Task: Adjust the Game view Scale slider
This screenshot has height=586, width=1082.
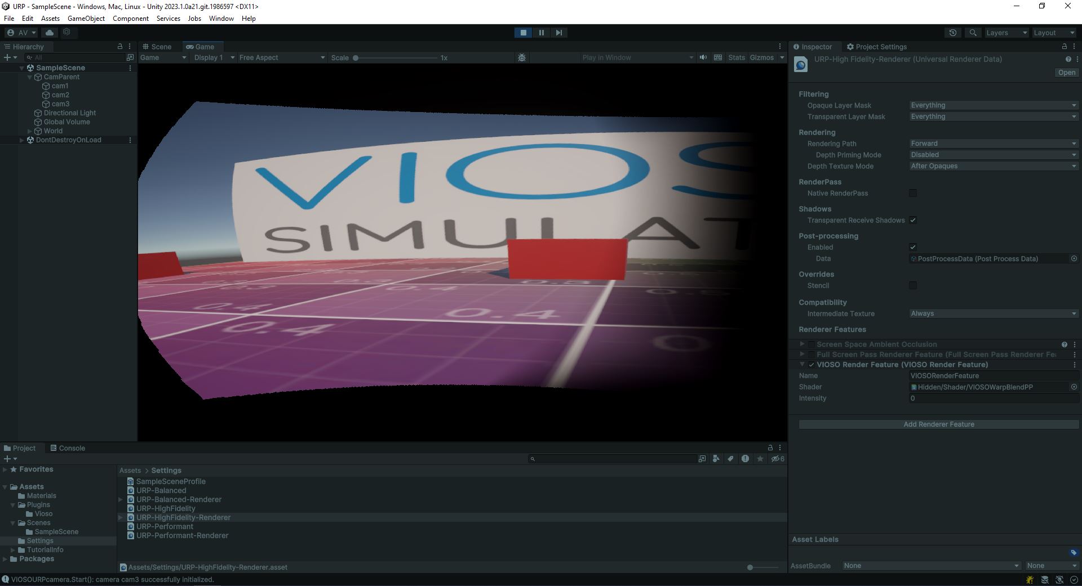Action: (396, 57)
